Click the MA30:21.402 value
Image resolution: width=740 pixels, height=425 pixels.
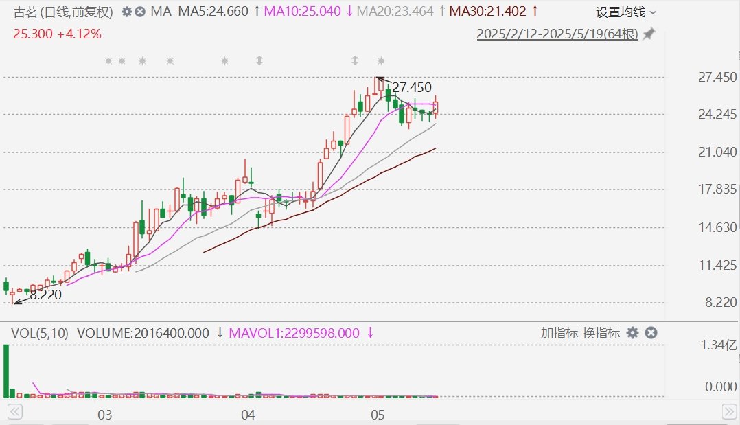pyautogui.click(x=487, y=12)
